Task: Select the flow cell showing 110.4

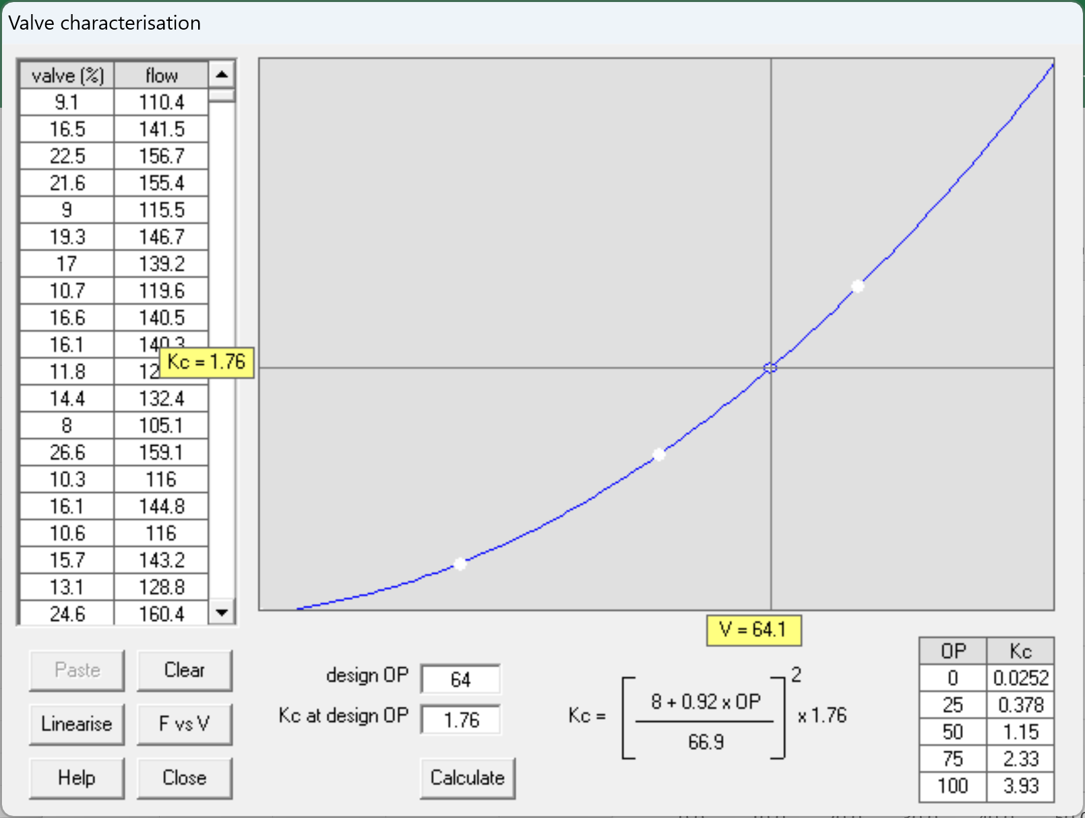Action: click(x=161, y=102)
